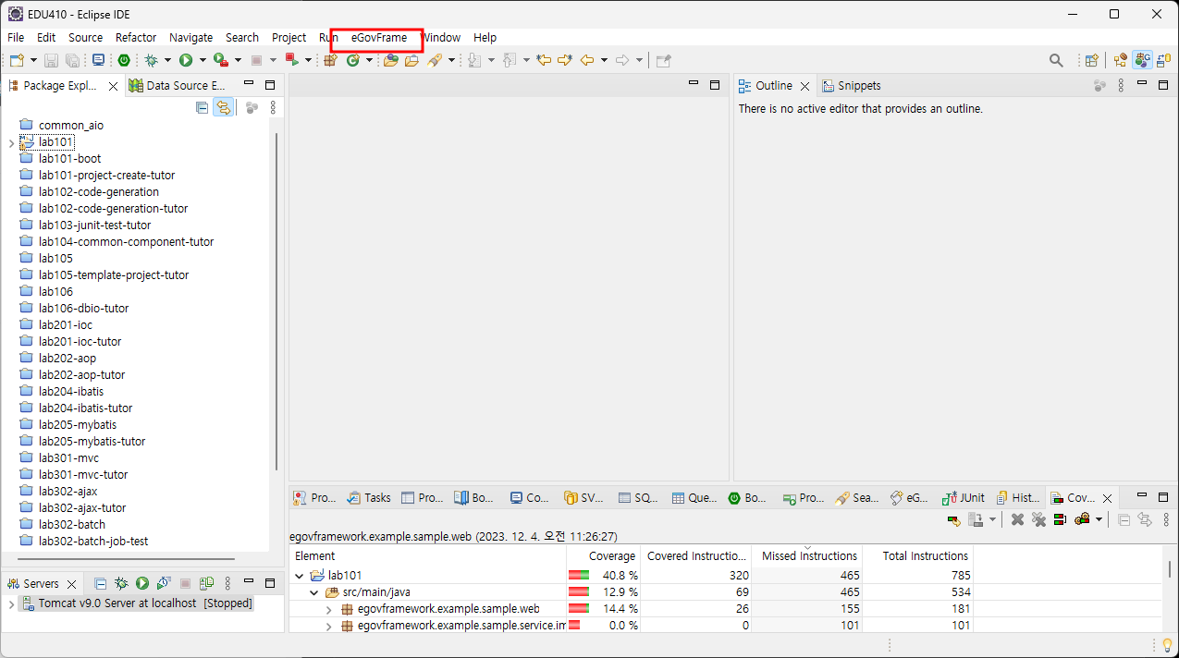Click the New Java Class toolbar icon
The image size is (1179, 658).
coord(352,60)
